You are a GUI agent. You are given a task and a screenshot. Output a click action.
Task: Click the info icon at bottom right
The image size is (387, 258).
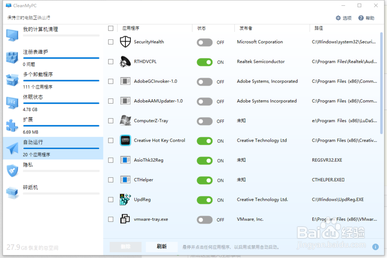pos(375,246)
